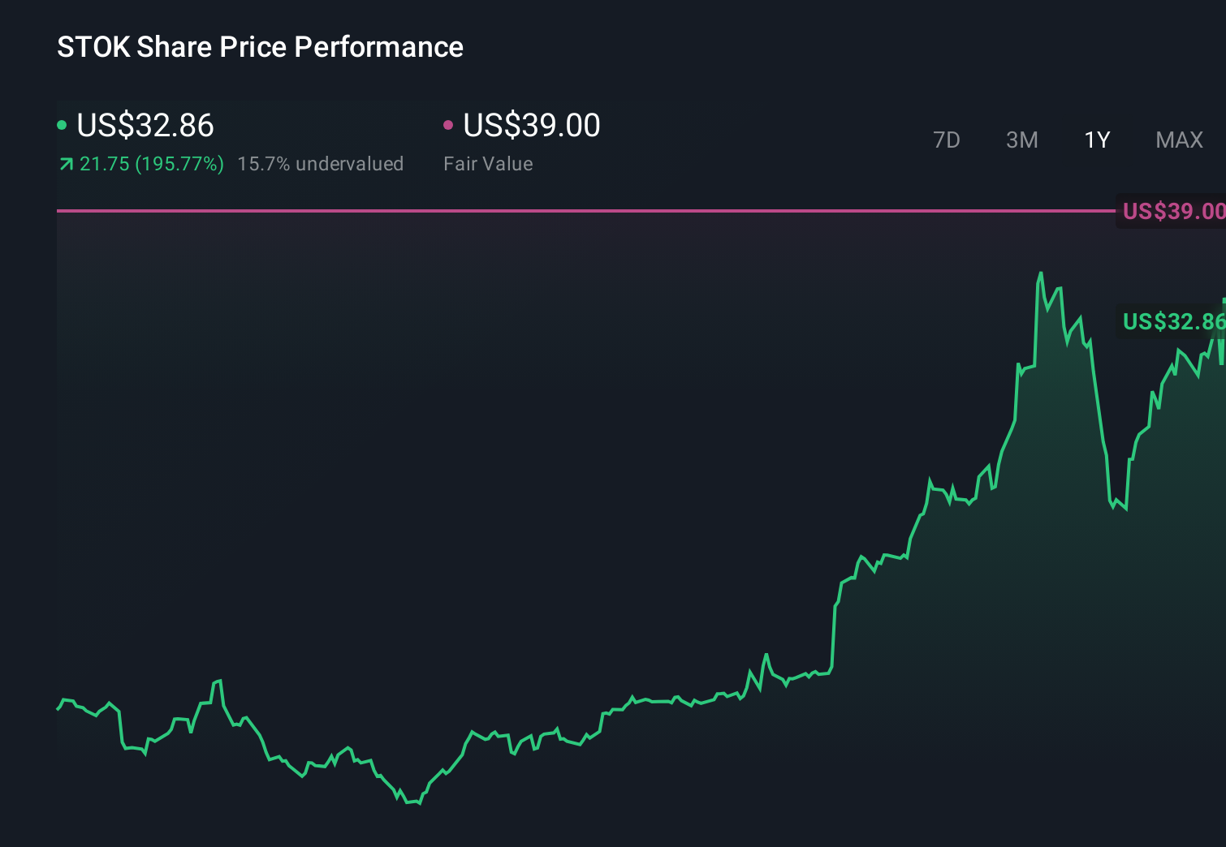Select the chart's highest price peak

1042,273
